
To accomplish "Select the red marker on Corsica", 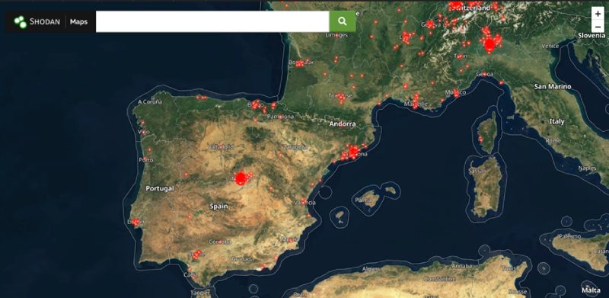I will click(x=480, y=139).
